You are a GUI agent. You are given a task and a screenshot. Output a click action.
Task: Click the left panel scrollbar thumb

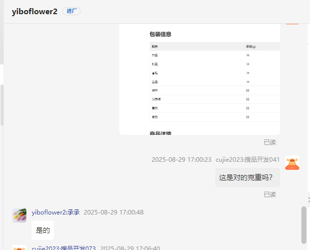pyautogui.click(x=2, y=104)
